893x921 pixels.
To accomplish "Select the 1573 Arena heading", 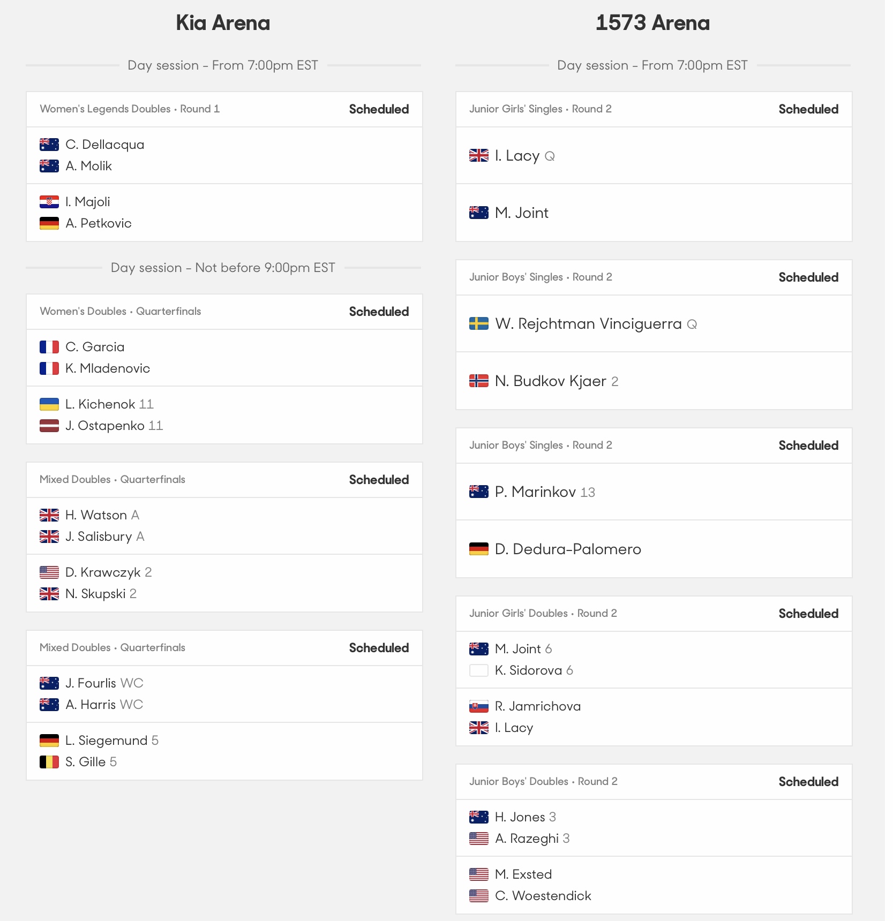I will click(x=652, y=23).
